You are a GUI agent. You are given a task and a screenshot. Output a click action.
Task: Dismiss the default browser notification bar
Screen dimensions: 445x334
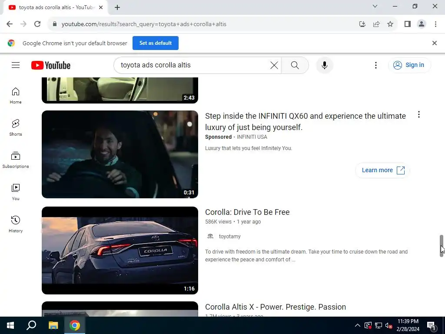point(434,43)
